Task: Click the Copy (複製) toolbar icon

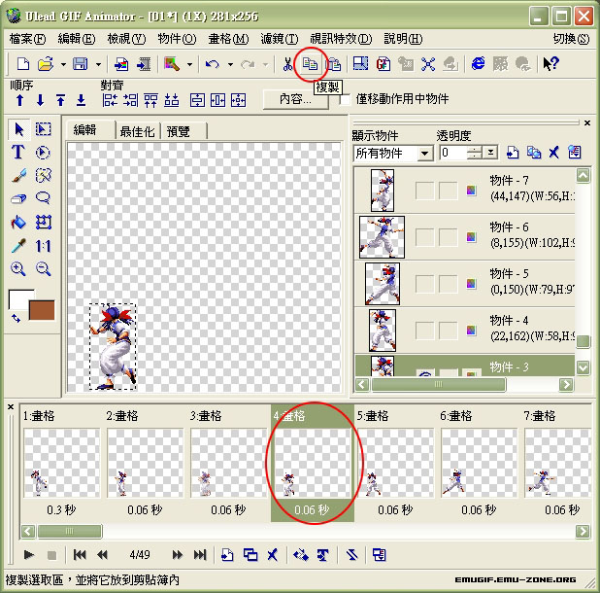Action: pos(310,64)
